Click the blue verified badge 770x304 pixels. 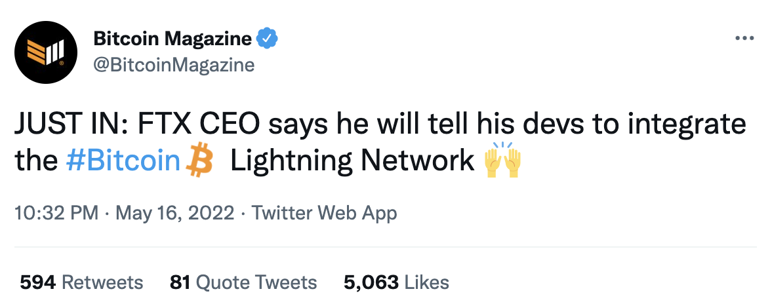pyautogui.click(x=266, y=39)
